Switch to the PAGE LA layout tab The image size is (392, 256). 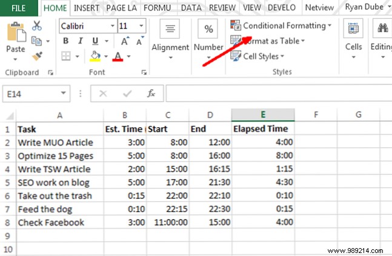121,8
